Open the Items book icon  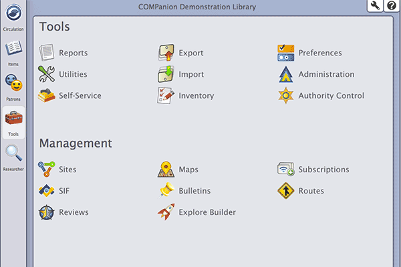pyautogui.click(x=13, y=48)
